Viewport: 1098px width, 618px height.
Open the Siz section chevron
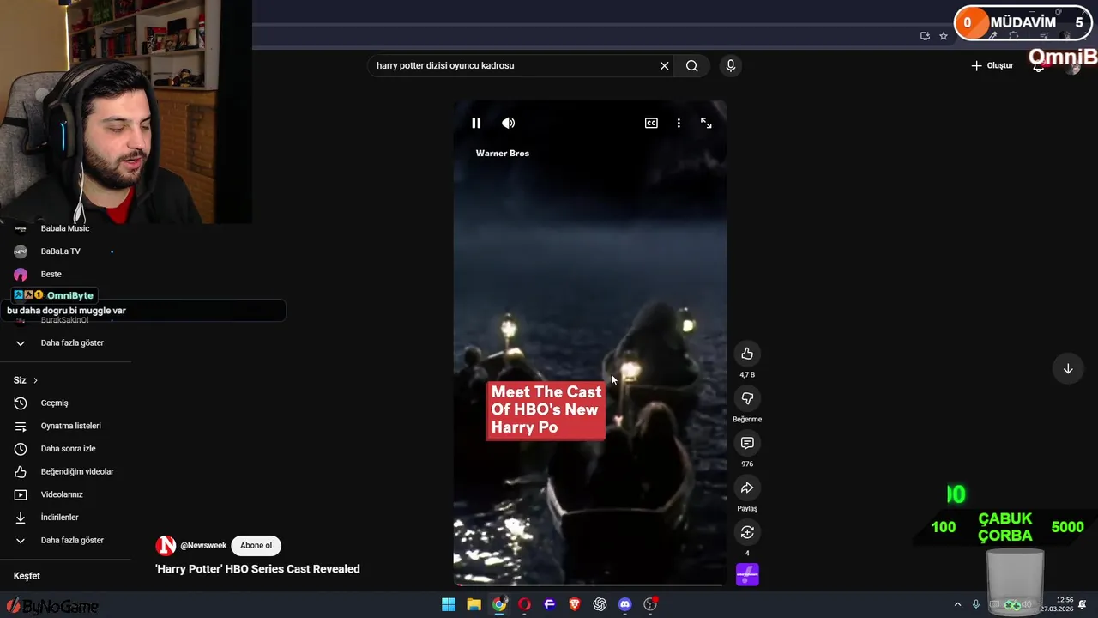pyautogui.click(x=35, y=380)
